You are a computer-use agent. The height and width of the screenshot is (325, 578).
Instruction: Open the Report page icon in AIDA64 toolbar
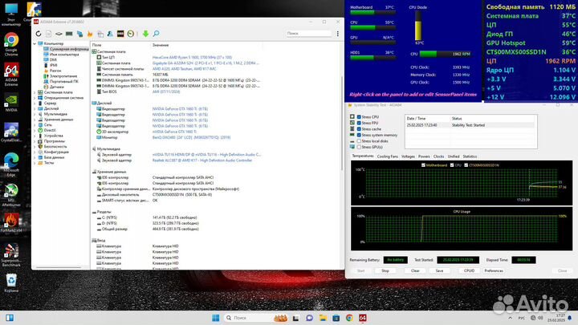point(48,34)
